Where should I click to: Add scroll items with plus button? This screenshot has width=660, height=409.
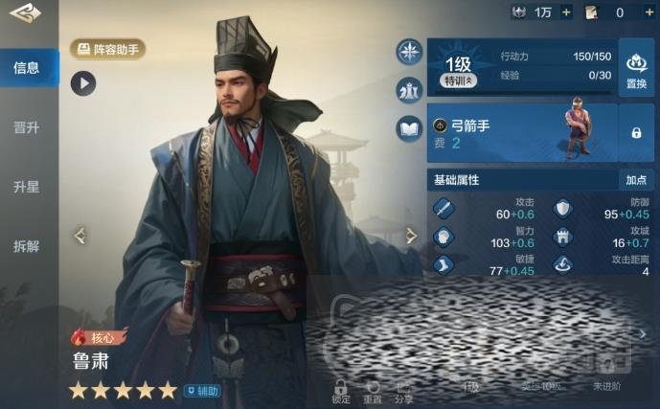[649, 12]
